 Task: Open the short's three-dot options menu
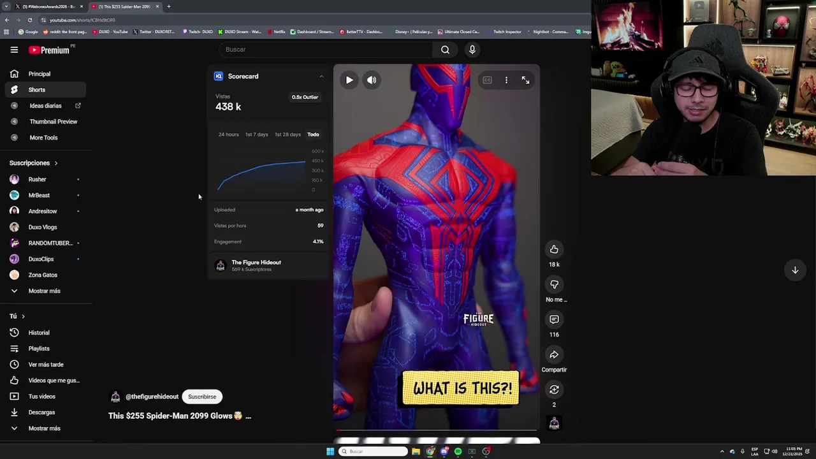pos(506,80)
